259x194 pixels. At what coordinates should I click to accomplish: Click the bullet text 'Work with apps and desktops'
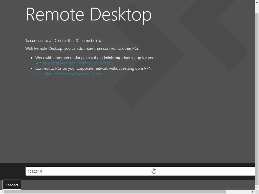(95, 58)
